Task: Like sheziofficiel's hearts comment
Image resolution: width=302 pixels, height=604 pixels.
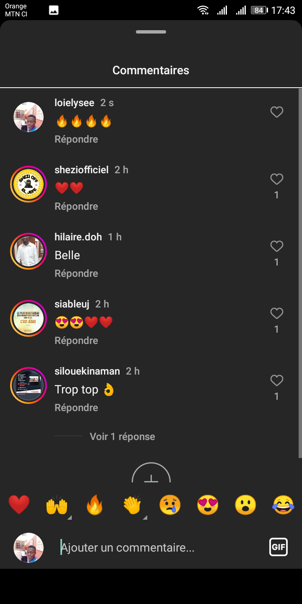Action: click(276, 179)
